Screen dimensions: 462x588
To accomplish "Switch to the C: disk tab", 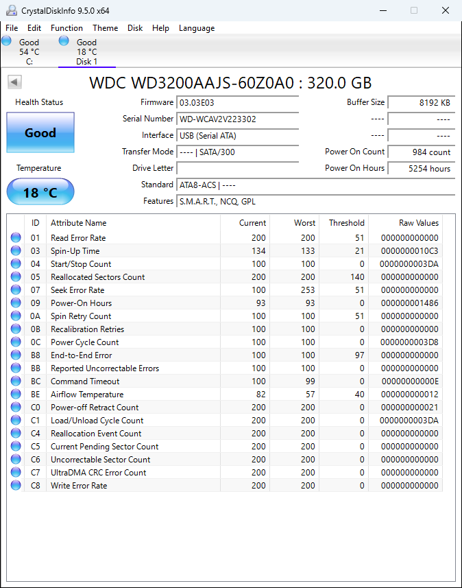I will click(x=29, y=51).
